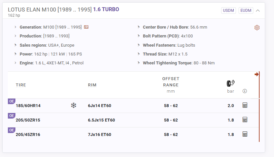Click the RIM column header
The image size is (274, 157).
(x=92, y=85)
